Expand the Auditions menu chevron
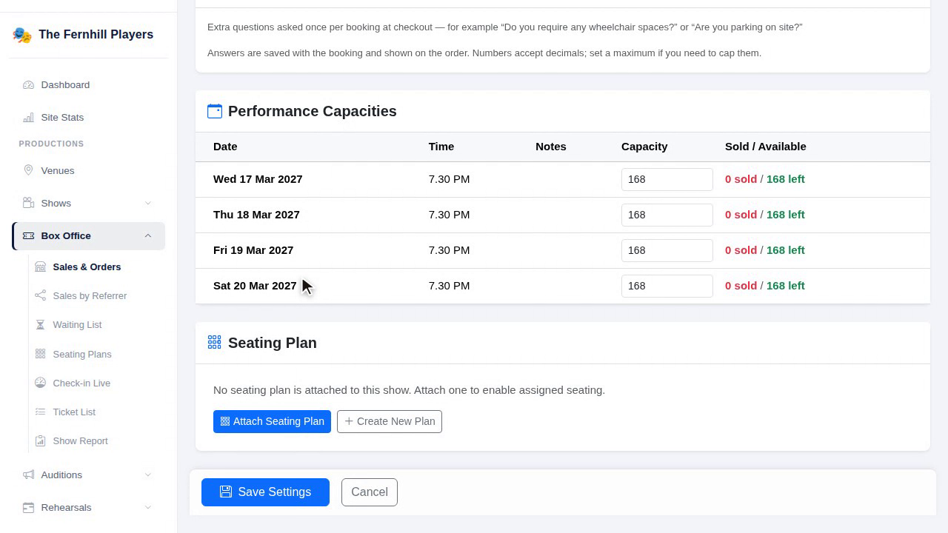This screenshot has width=948, height=533. (x=147, y=475)
